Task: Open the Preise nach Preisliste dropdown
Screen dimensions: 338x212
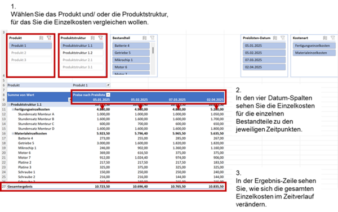Action: click(x=108, y=94)
